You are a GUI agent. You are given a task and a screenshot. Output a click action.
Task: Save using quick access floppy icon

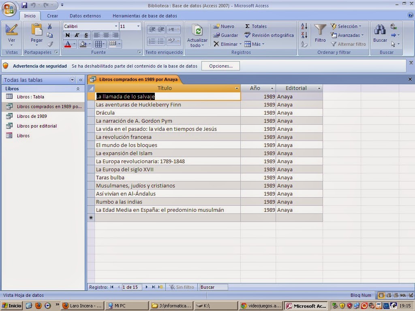[24, 5]
